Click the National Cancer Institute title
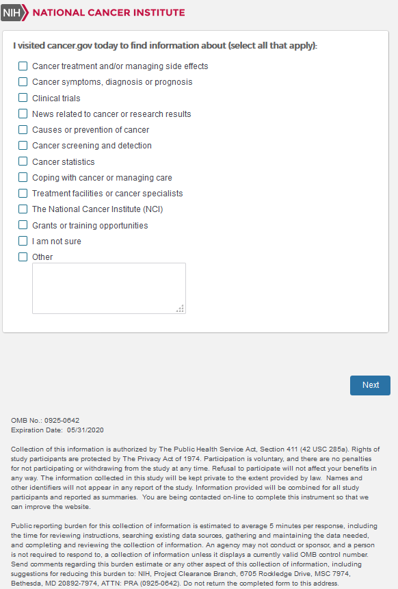Screen dimensions: 398x589 pos(109,13)
